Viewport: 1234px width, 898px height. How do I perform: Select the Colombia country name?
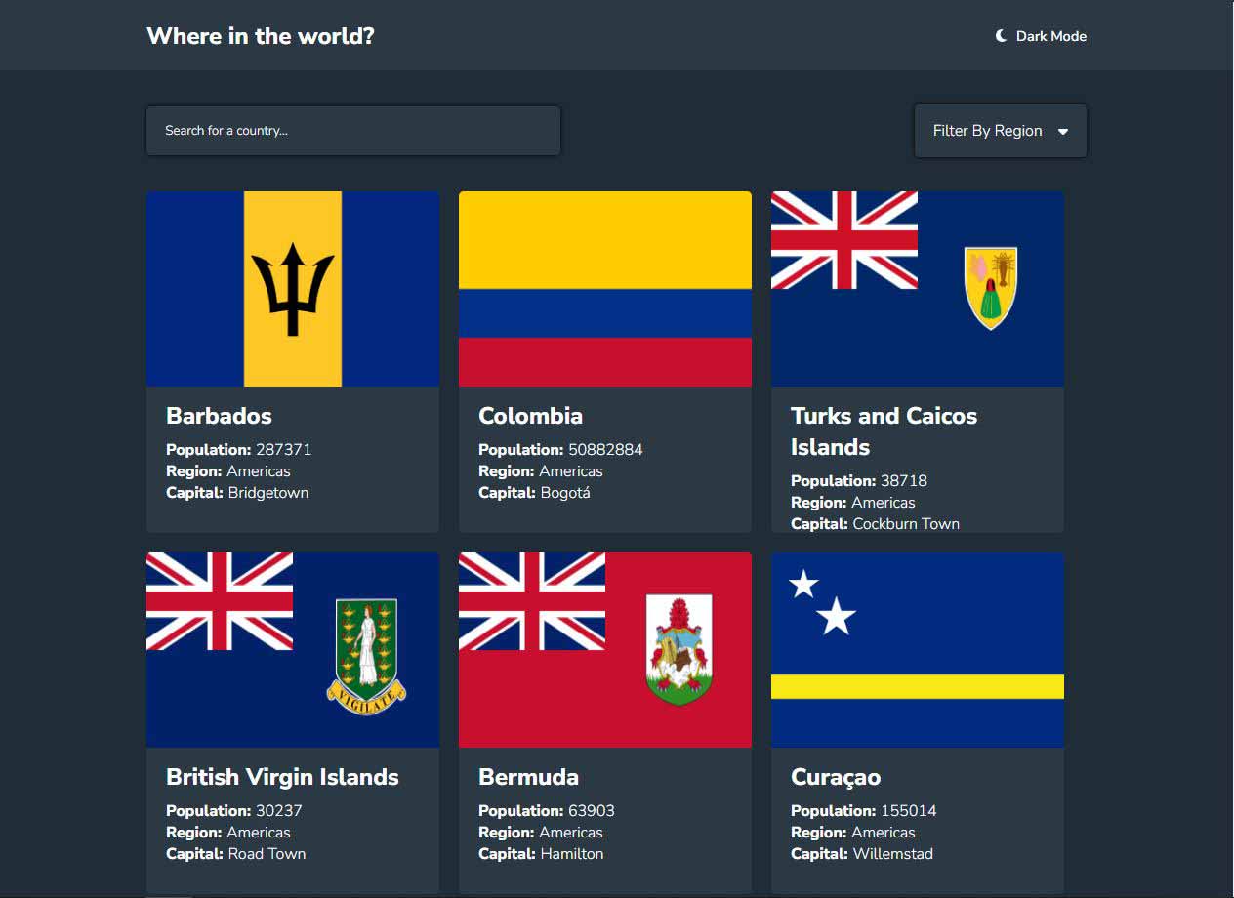531,416
